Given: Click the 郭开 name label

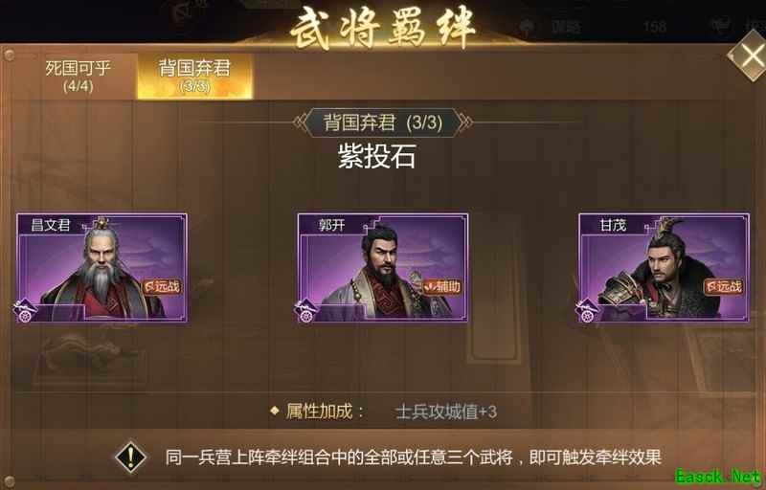Looking at the screenshot, I should [x=331, y=226].
